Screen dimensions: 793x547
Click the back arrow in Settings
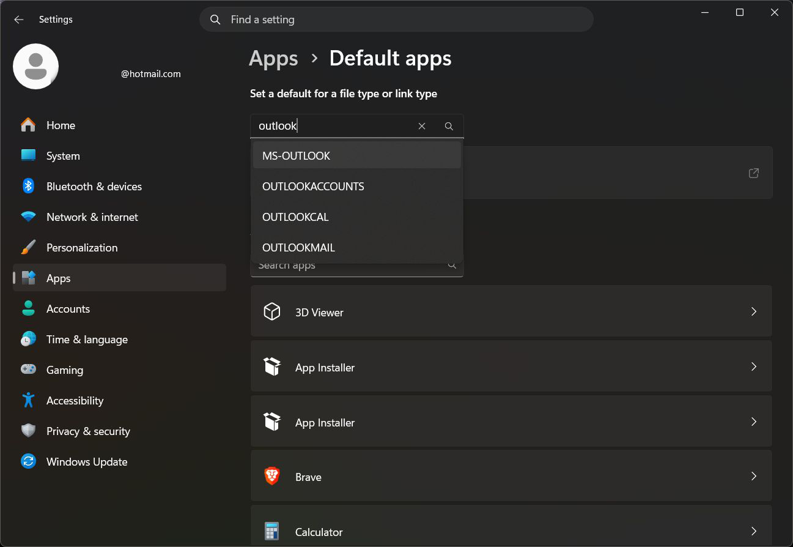pyautogui.click(x=19, y=20)
